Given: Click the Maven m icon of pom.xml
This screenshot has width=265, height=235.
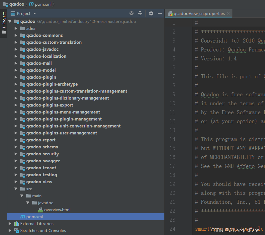Looking at the screenshot, I should click(x=23, y=217).
